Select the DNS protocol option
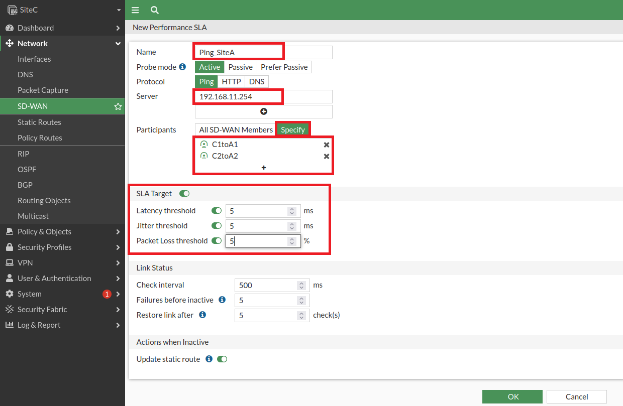This screenshot has width=623, height=406. click(257, 81)
